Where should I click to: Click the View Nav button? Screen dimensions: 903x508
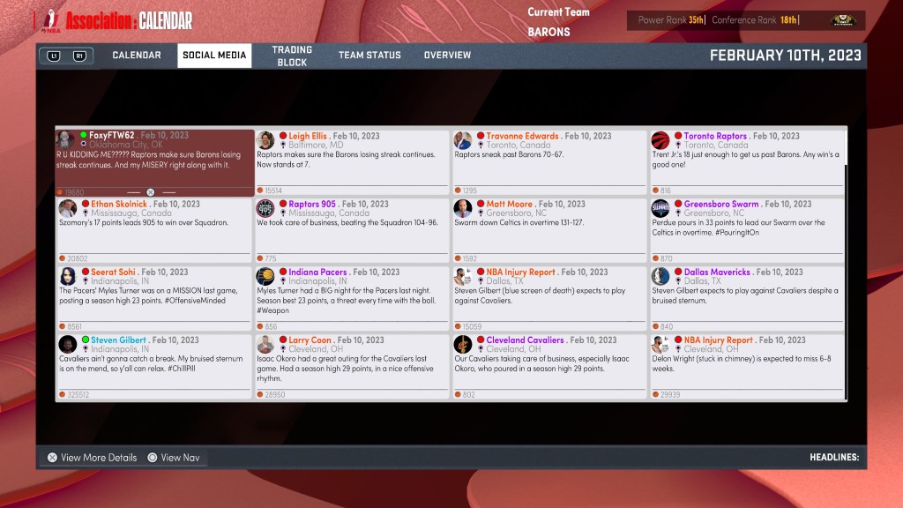coord(174,458)
